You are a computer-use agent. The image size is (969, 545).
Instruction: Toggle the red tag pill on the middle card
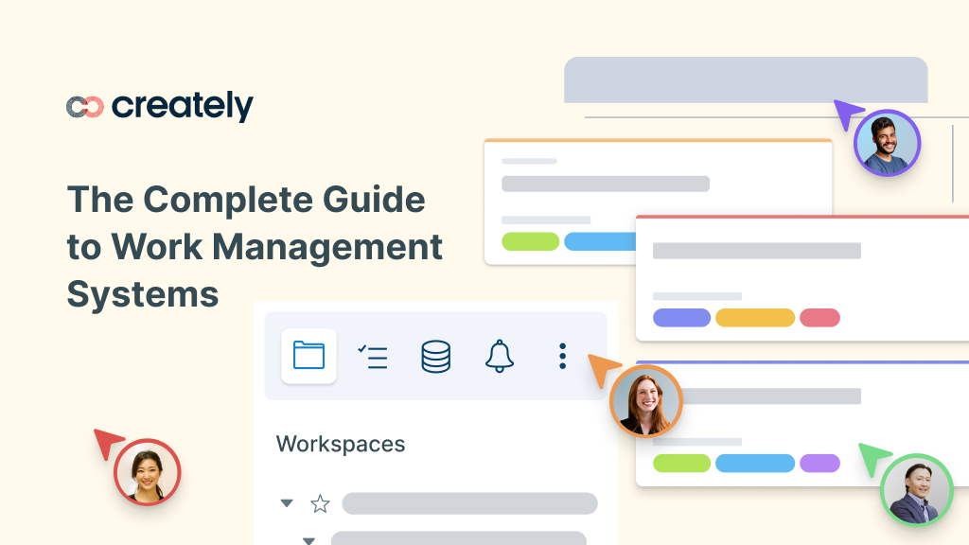[x=819, y=318]
